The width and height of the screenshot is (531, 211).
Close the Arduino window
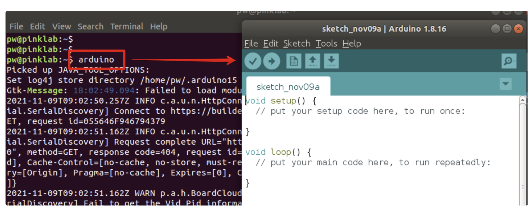(518, 29)
